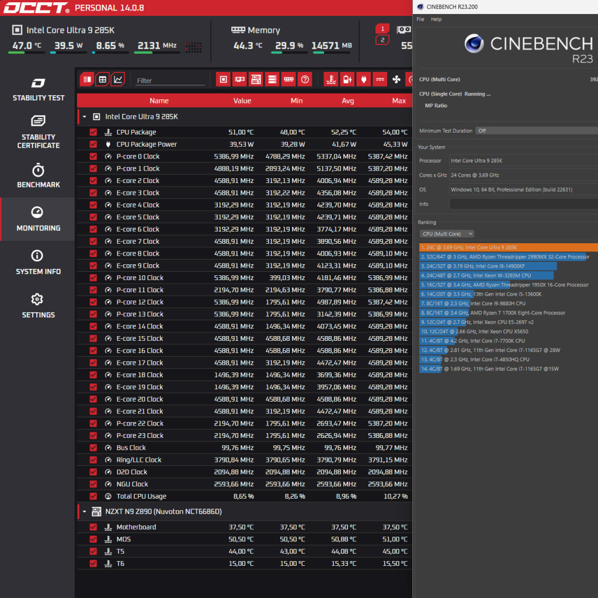Open the Help menu in Cinebench
Screen dimensions: 598x598
(436, 19)
